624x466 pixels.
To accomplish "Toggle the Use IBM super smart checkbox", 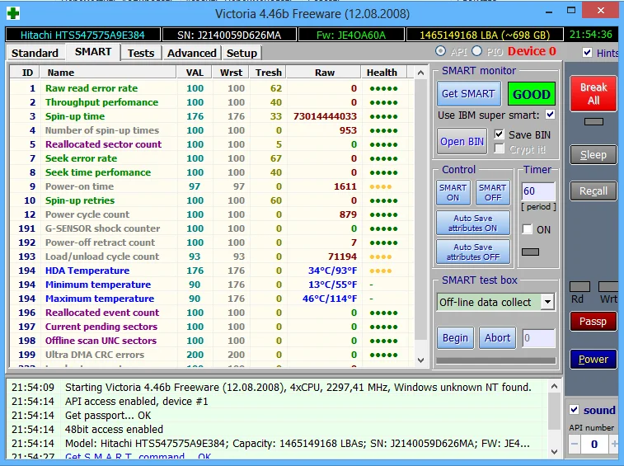I will [550, 115].
